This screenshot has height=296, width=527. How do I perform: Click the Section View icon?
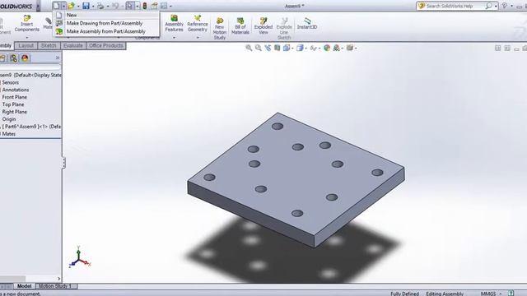(277, 48)
